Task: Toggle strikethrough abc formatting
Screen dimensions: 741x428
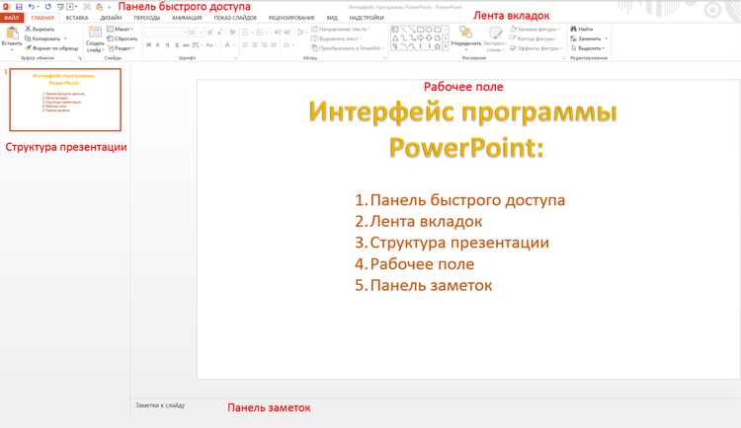Action: (186, 45)
